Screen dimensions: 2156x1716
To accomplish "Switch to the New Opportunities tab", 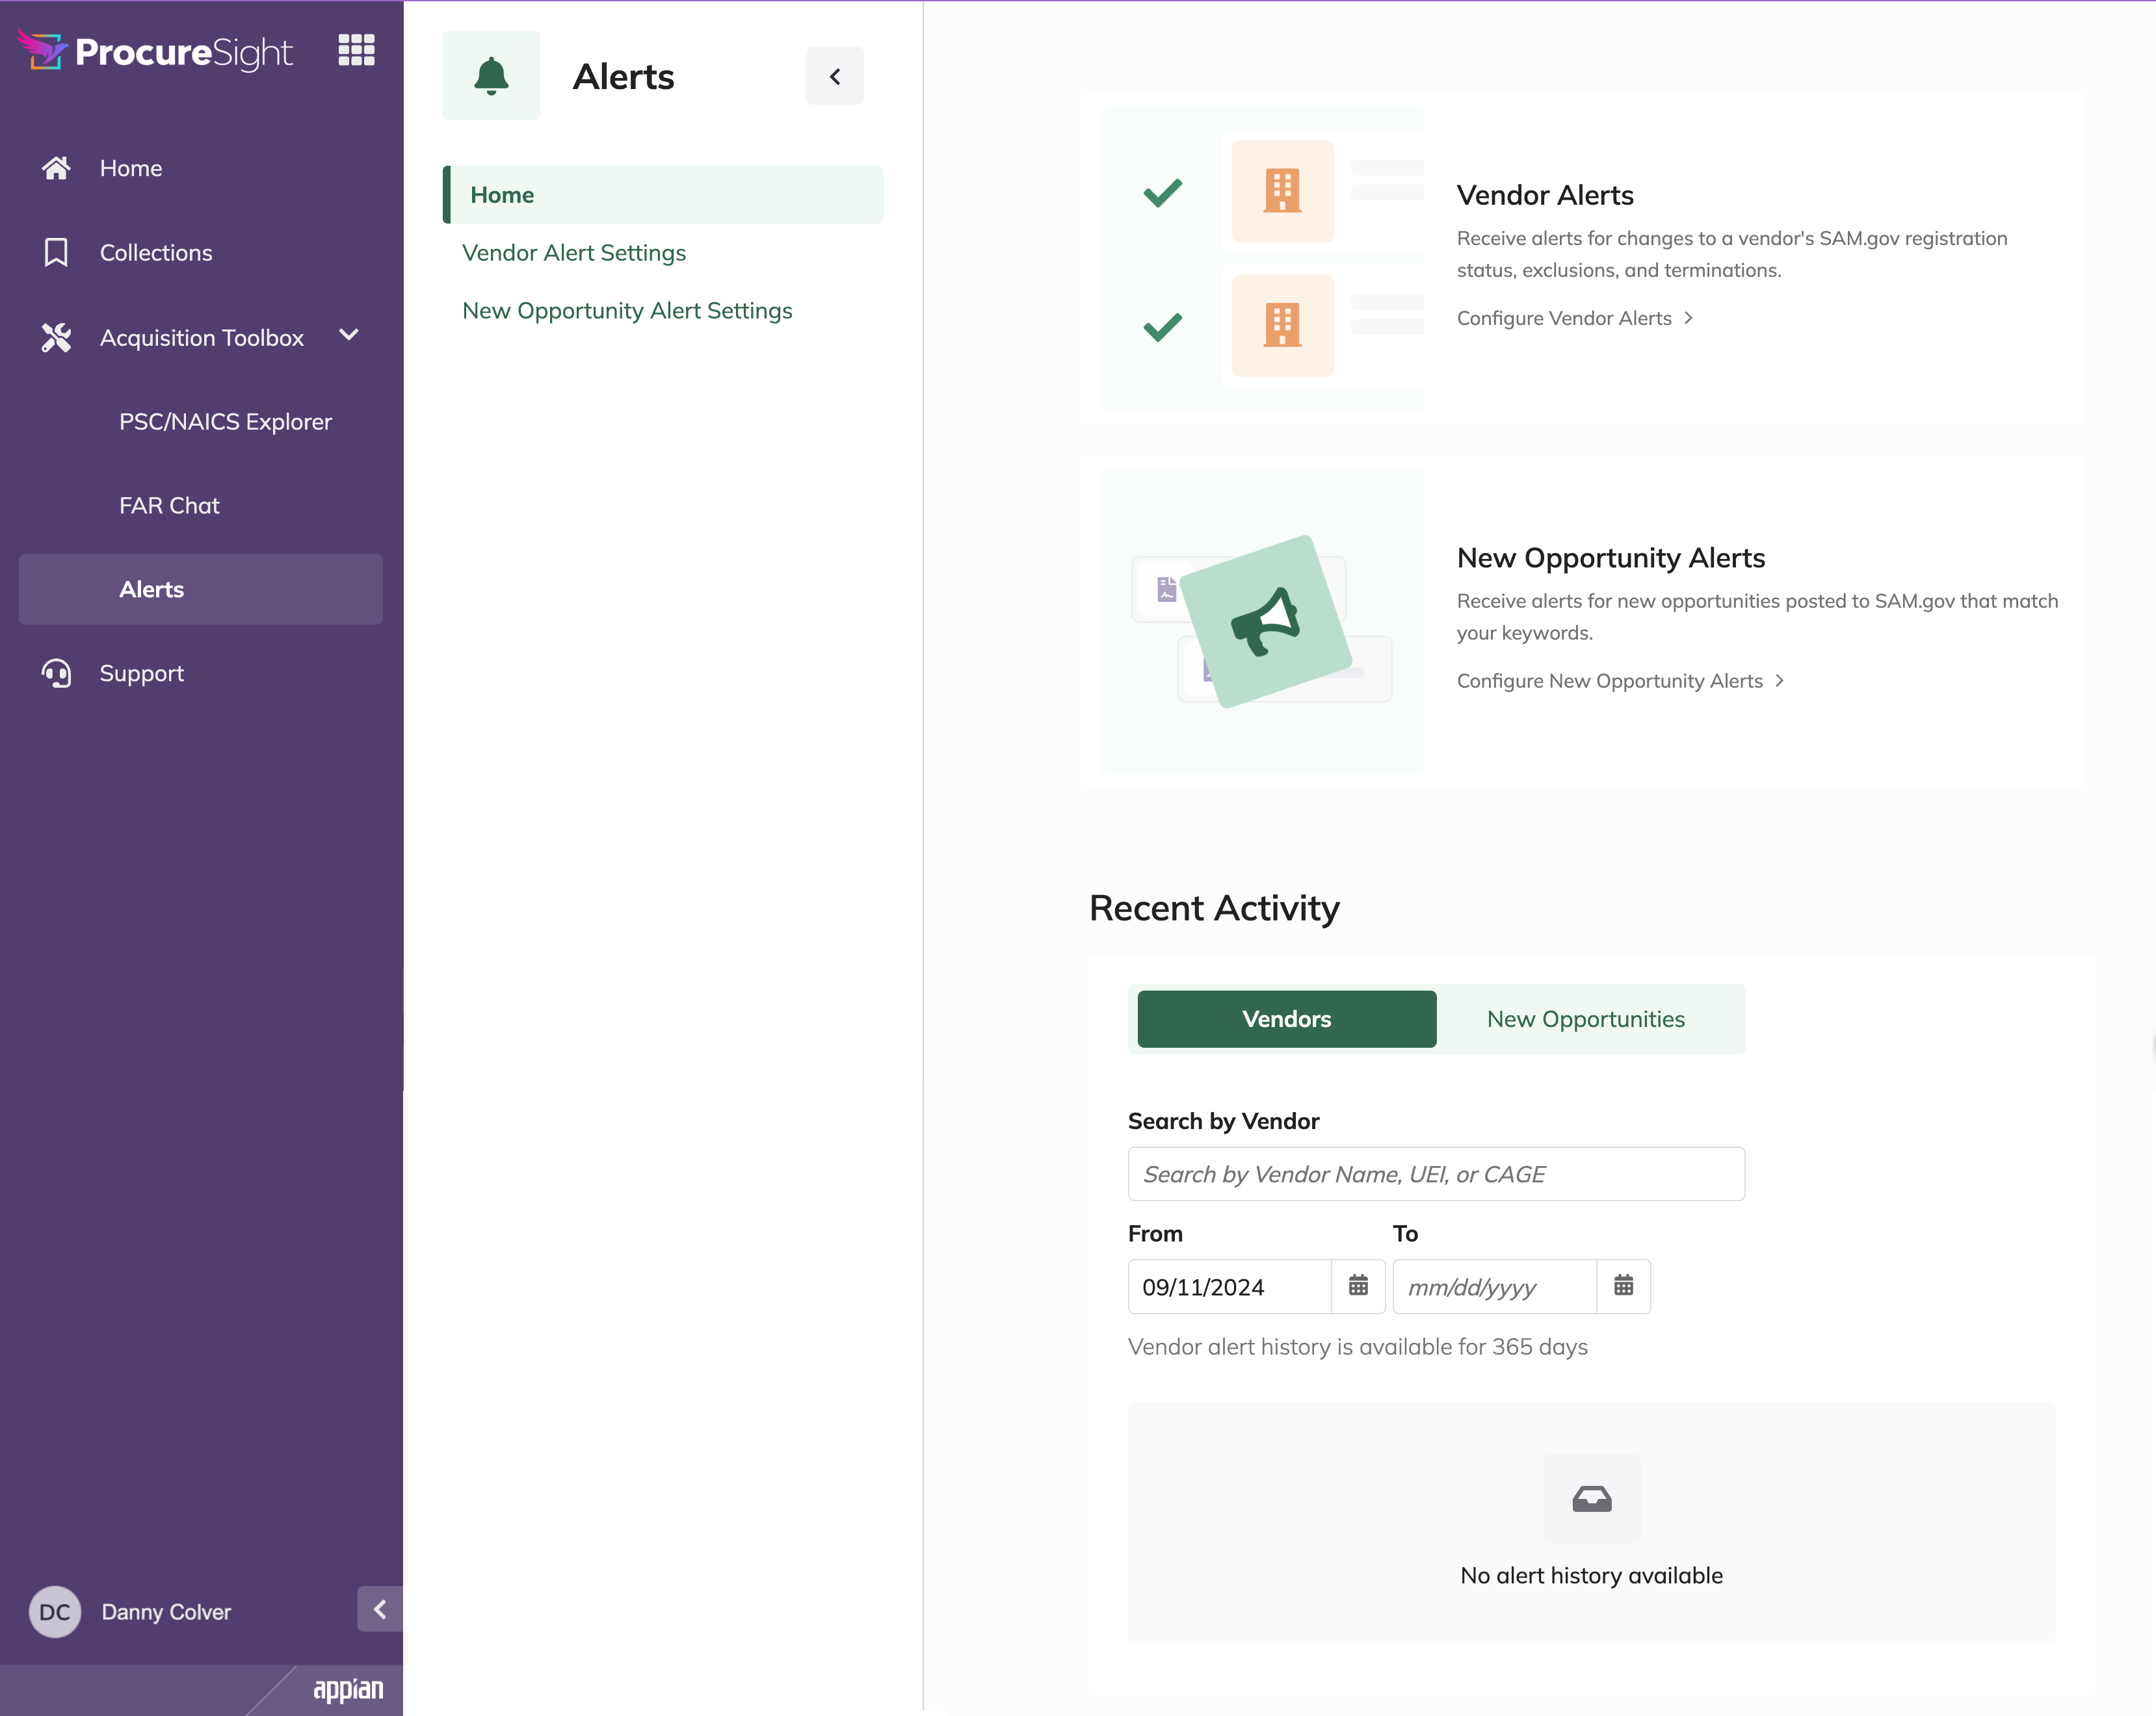I will point(1585,1019).
